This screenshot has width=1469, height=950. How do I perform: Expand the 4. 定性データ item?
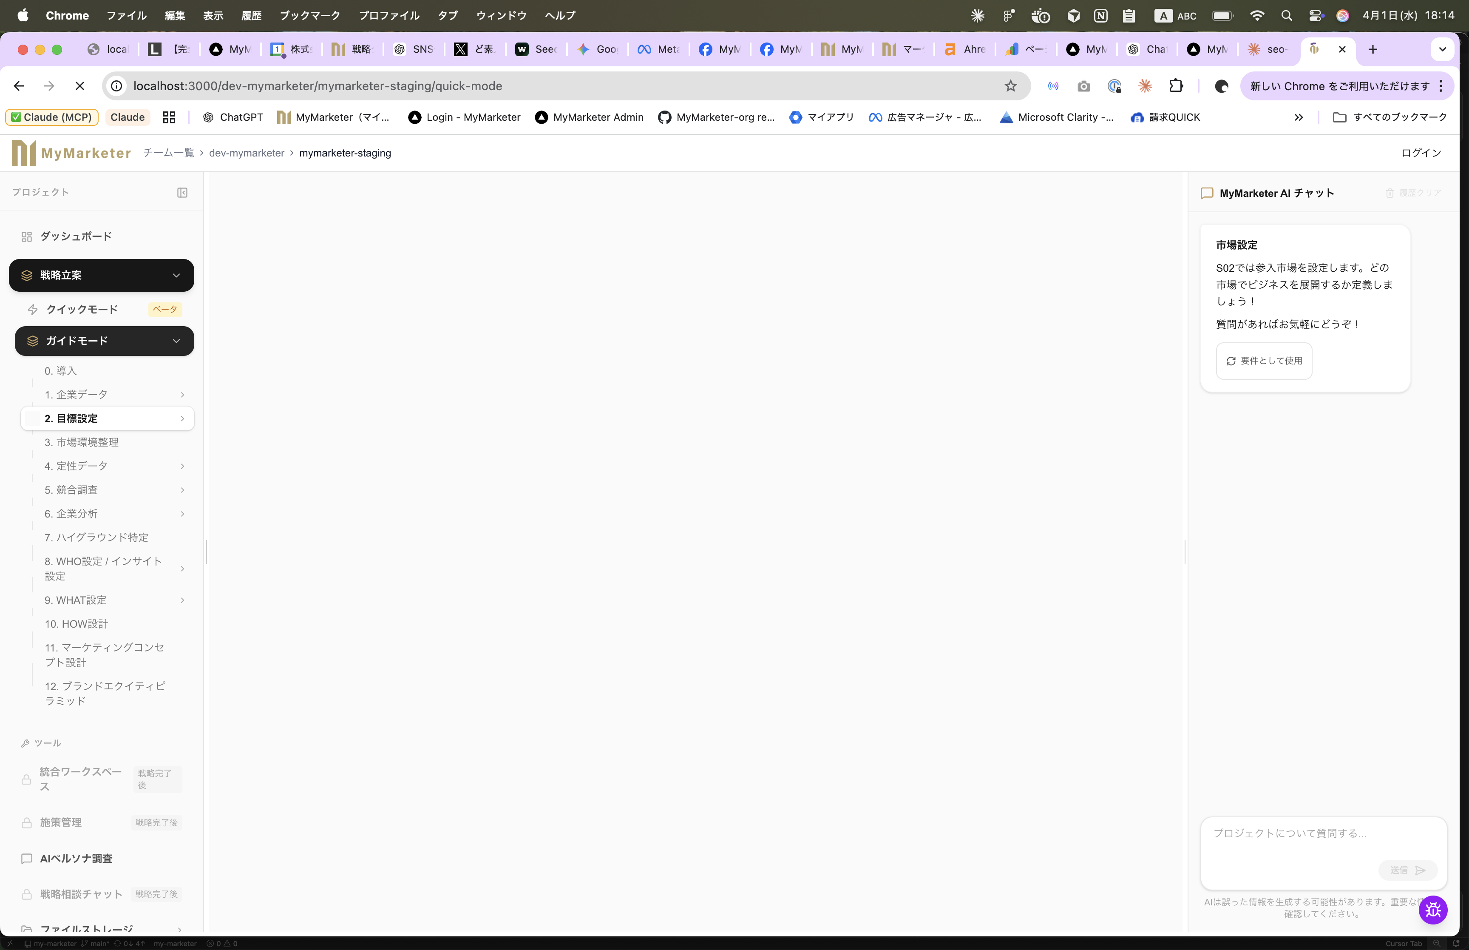[x=182, y=466]
